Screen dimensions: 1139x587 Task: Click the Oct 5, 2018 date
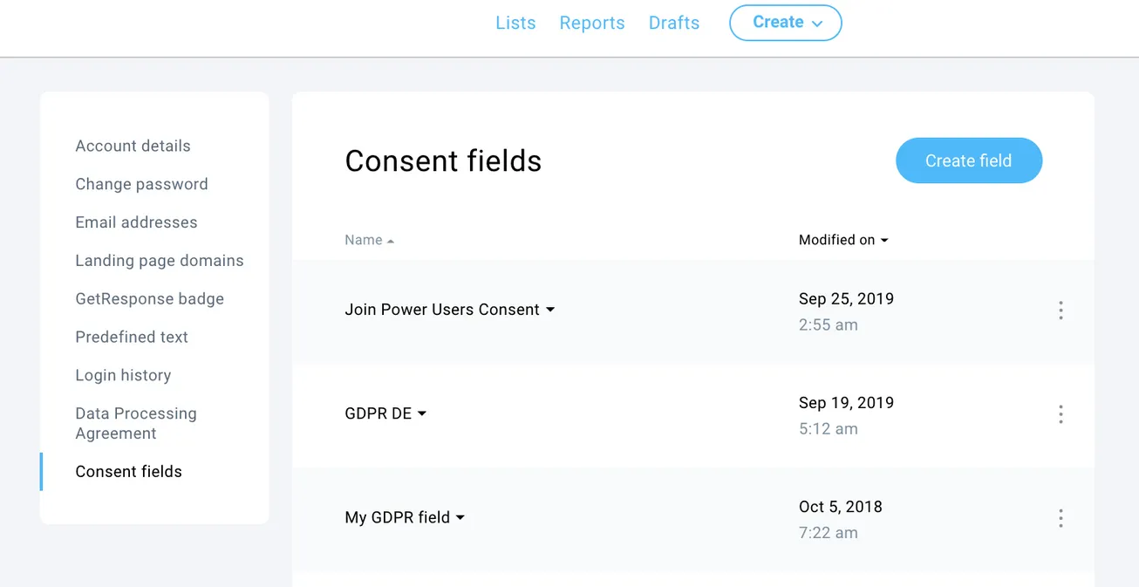(841, 507)
